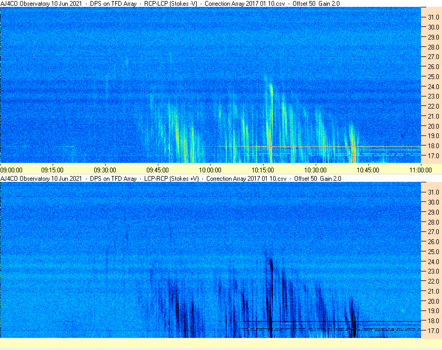
Task: Select 29.0 frequency label in Stokes -V plot
Action: pyautogui.click(x=434, y=37)
